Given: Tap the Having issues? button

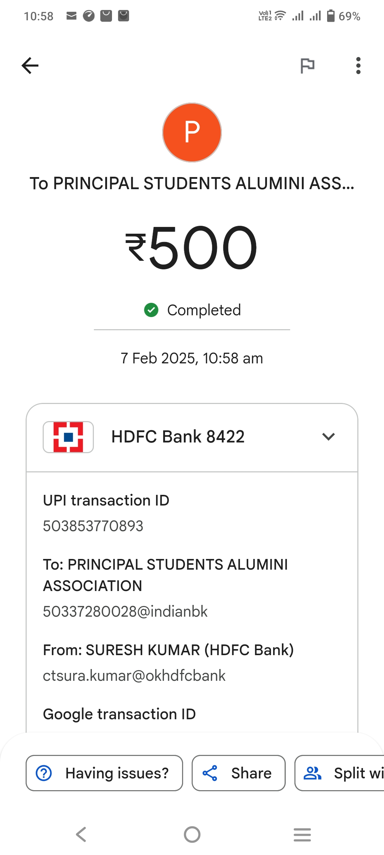Looking at the screenshot, I should pos(104,773).
